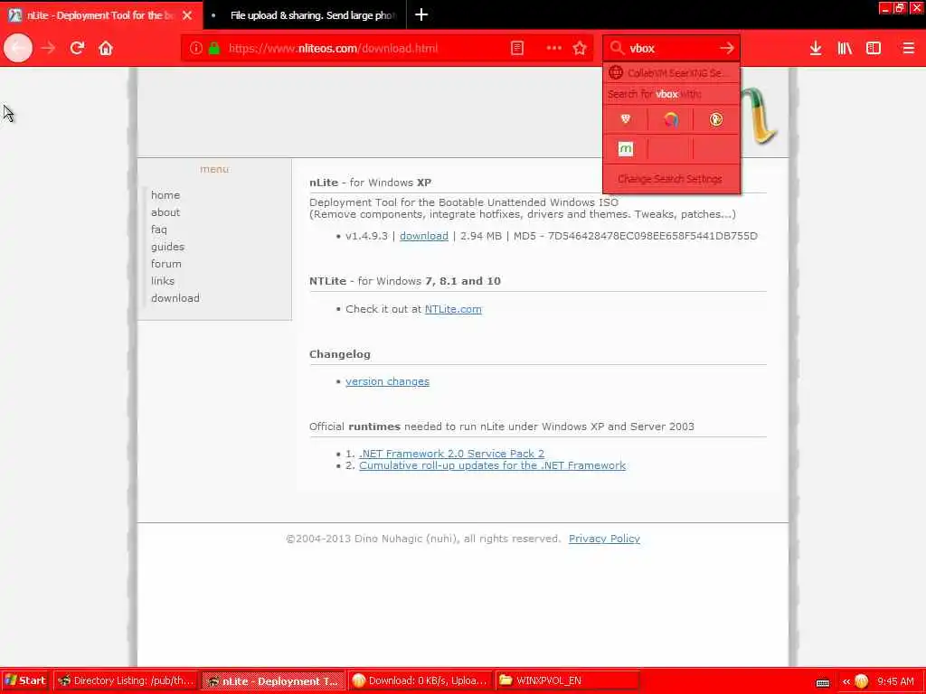
Task: Switch to Directory Listing taskbar window
Action: [x=127, y=680]
